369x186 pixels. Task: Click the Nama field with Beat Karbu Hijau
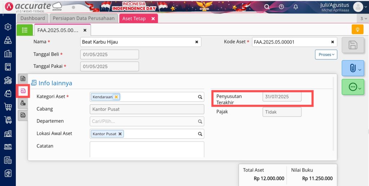coord(141,42)
